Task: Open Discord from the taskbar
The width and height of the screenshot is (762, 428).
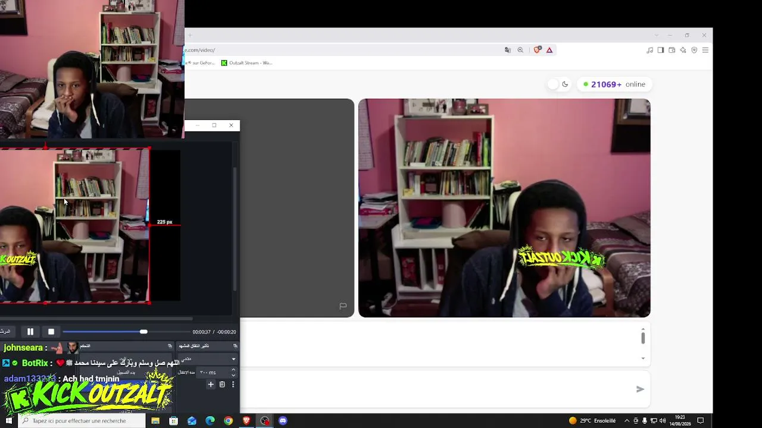Action: click(x=283, y=421)
